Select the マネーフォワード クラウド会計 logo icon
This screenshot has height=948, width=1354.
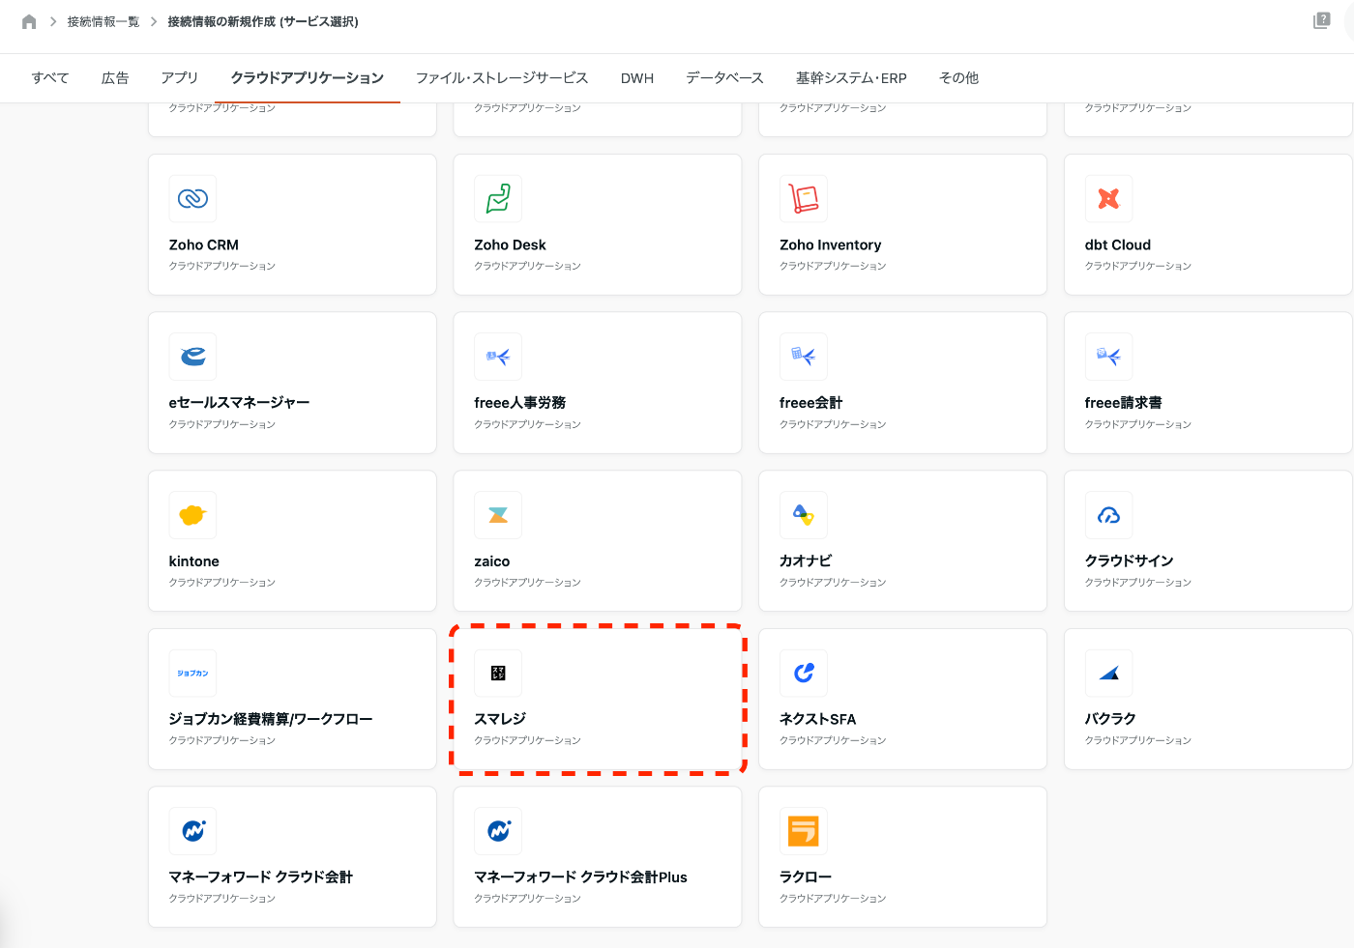click(192, 831)
